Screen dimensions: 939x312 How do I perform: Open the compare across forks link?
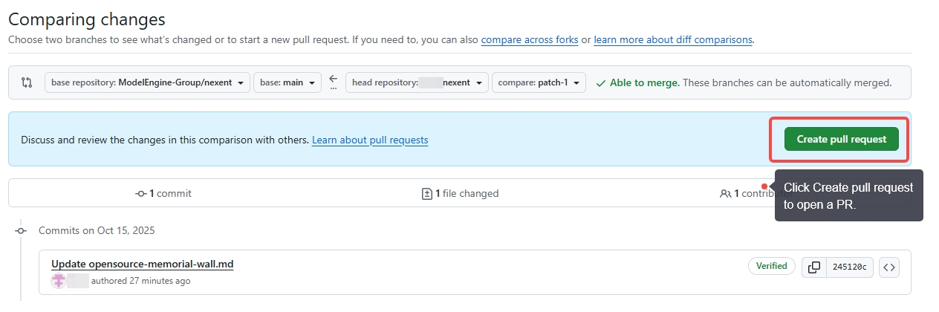pyautogui.click(x=529, y=39)
